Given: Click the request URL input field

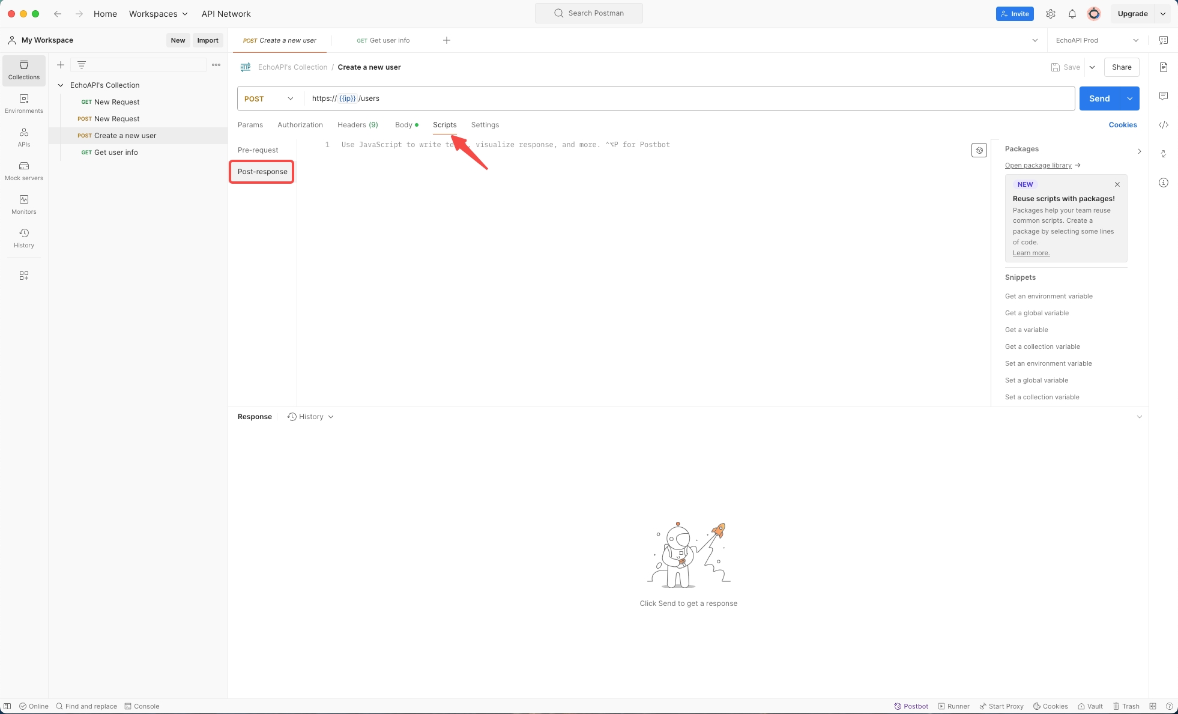Looking at the screenshot, I should pyautogui.click(x=689, y=98).
